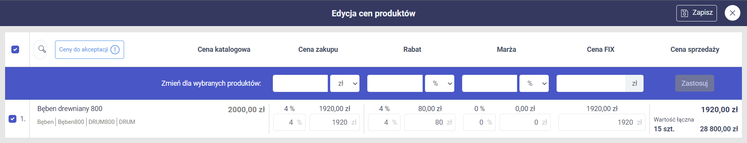Open the % unit dropdown for Marża
This screenshot has width=747, height=143.
[x=534, y=83]
